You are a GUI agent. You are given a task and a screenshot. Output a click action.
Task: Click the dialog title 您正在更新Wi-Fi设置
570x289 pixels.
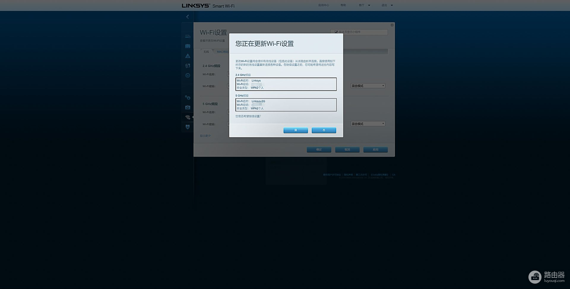click(x=265, y=44)
